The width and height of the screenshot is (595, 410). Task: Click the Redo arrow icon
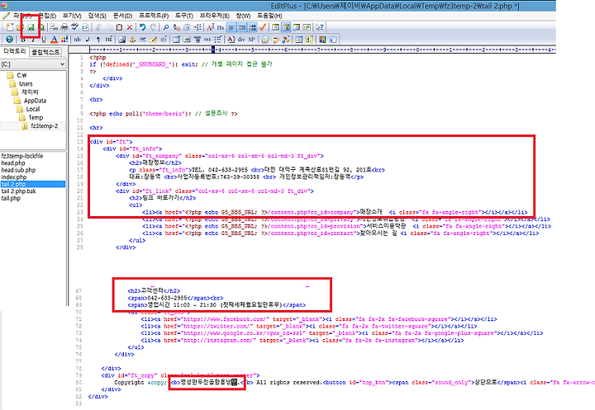coord(153,27)
